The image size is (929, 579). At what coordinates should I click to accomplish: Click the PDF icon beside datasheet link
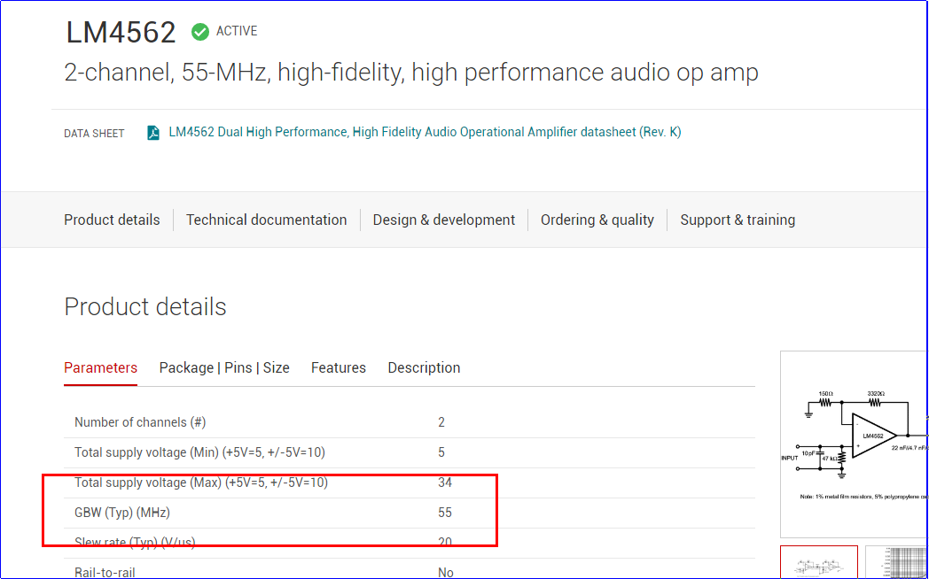pyautogui.click(x=153, y=133)
